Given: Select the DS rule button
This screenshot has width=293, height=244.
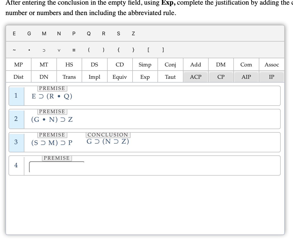Looking at the screenshot, I should point(94,64).
